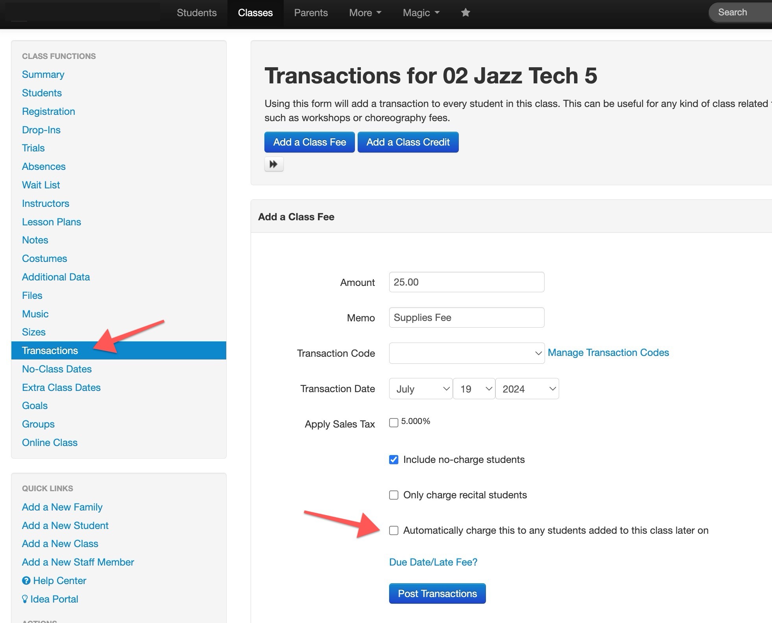This screenshot has height=623, width=772.
Task: Click the double-arrow fast-forward button
Action: pos(273,164)
